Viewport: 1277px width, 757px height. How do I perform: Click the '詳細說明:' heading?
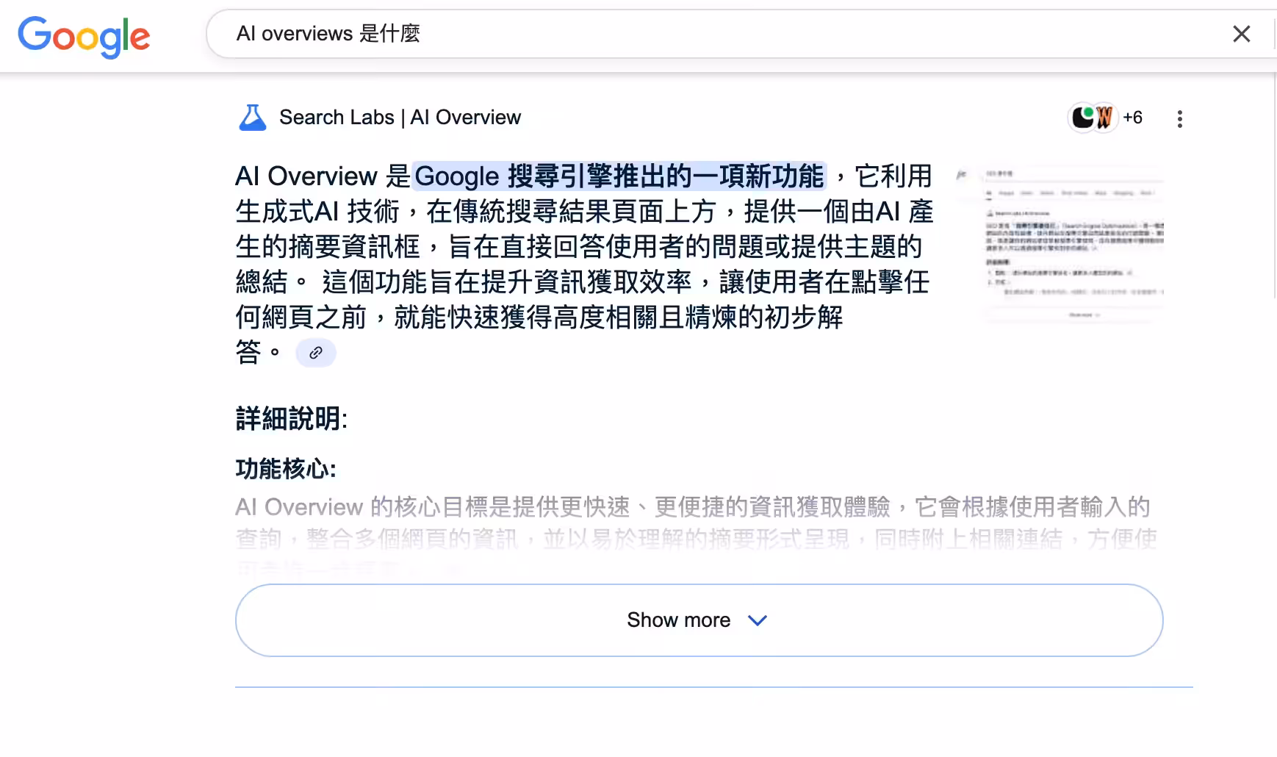click(x=292, y=419)
